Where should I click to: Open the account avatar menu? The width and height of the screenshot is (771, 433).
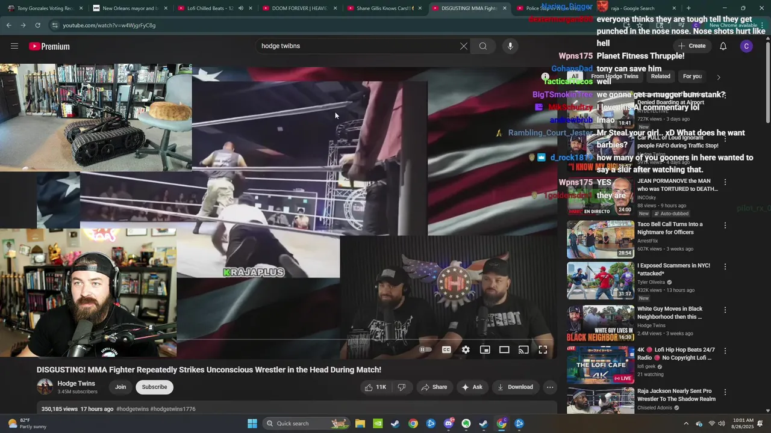coord(746,46)
